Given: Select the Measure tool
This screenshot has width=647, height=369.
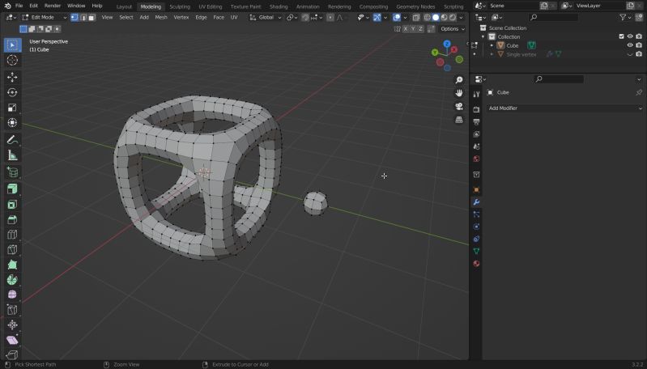Looking at the screenshot, I should point(12,155).
